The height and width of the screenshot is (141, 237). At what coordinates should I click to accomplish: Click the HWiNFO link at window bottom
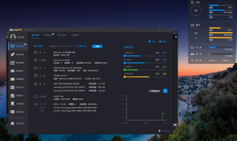[164, 131]
